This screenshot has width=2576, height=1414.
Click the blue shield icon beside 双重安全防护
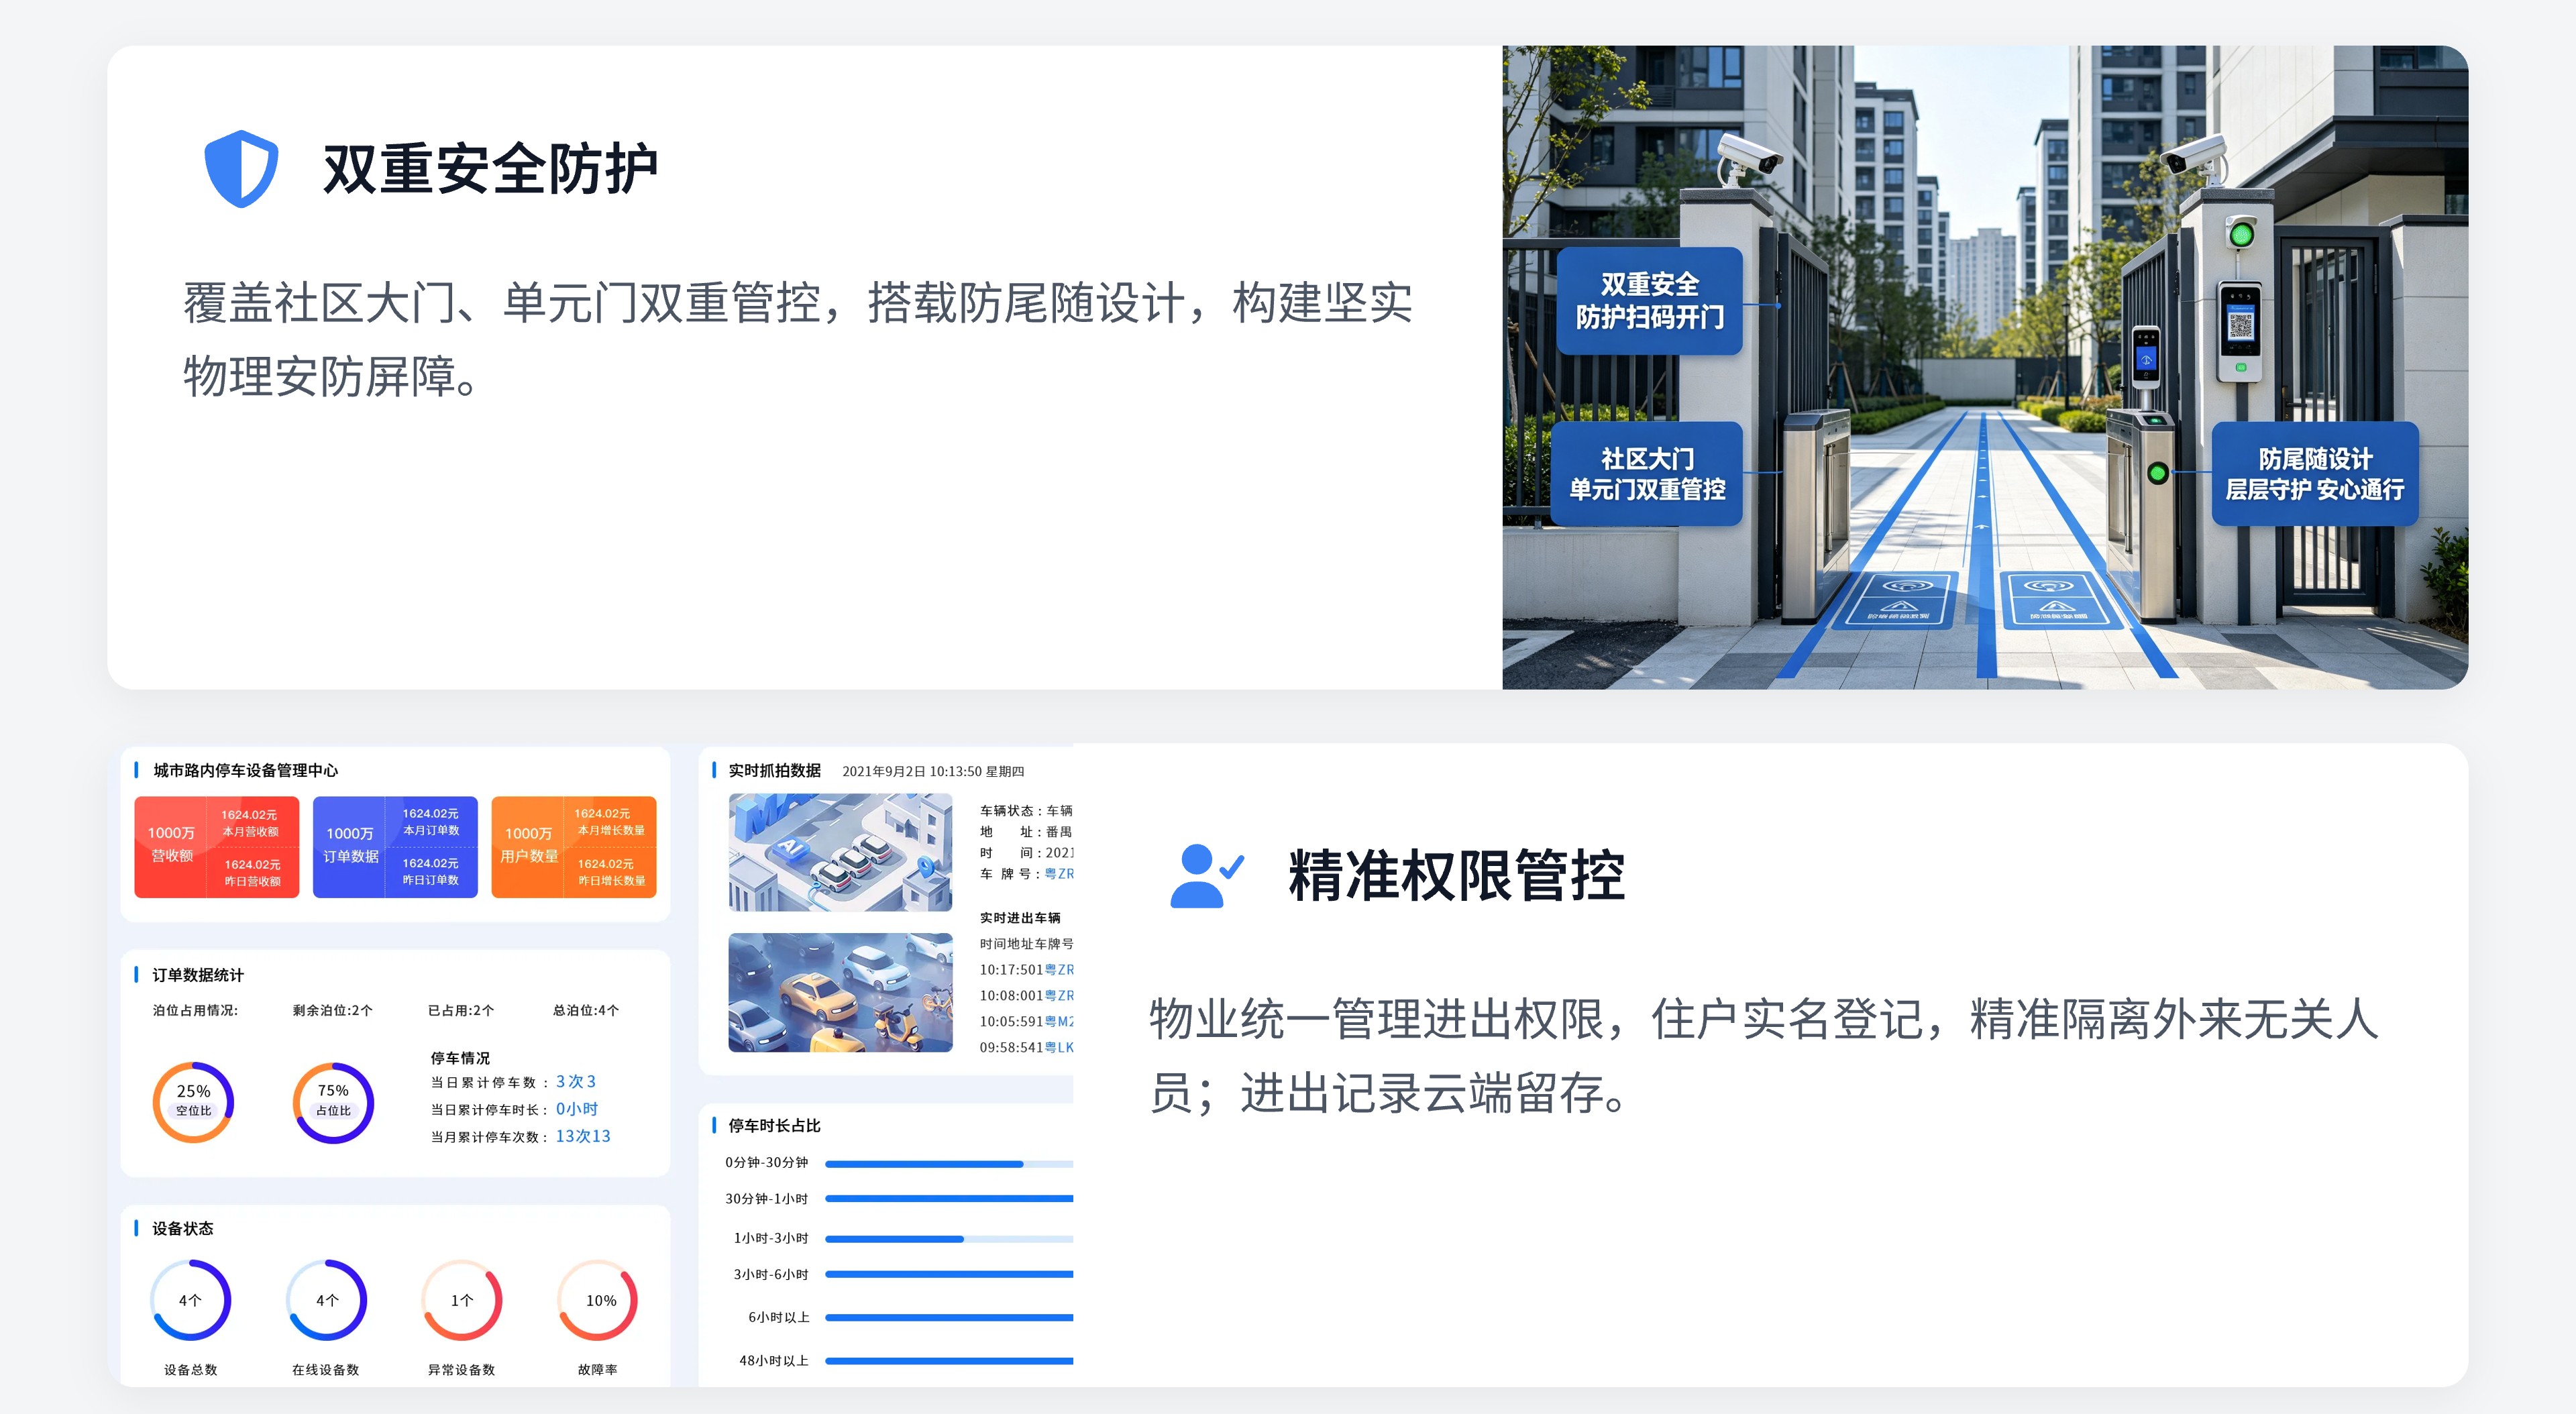[x=241, y=168]
